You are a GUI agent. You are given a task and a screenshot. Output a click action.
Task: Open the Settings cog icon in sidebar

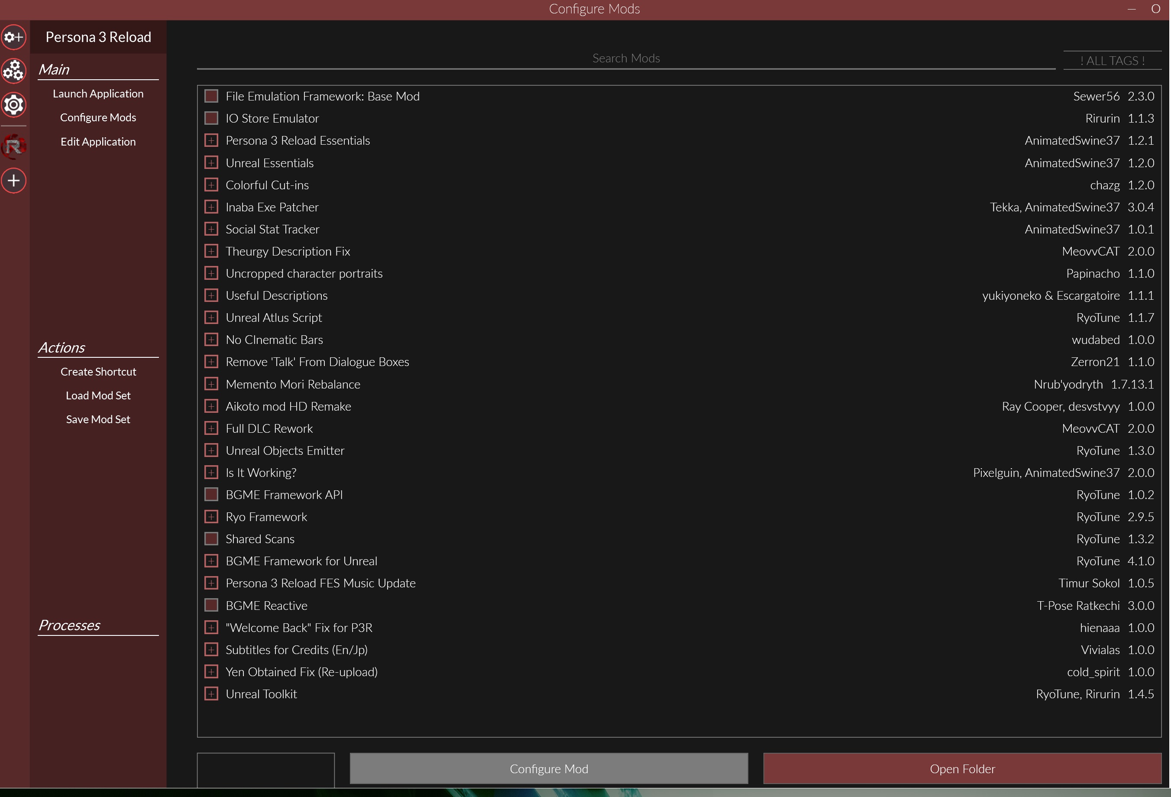13,104
